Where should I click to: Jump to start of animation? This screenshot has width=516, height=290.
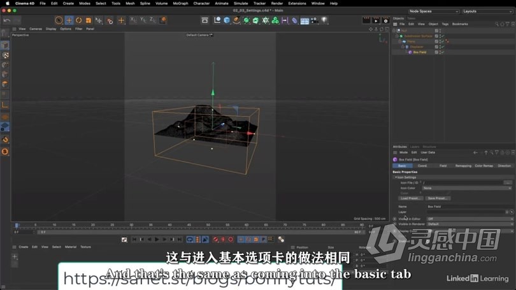[134, 239]
